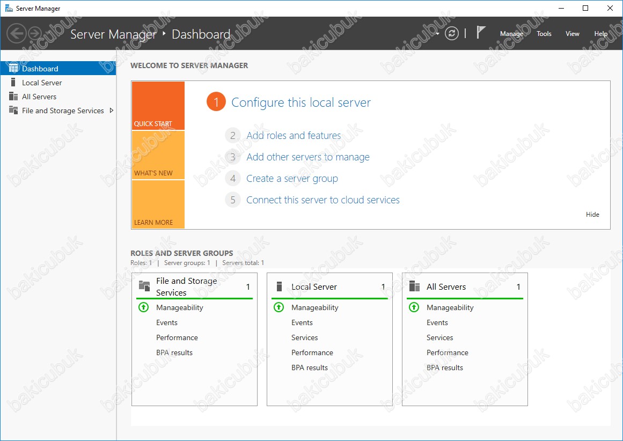This screenshot has width=623, height=441.
Task: Select Dashboard in the left sidebar
Action: coord(58,68)
